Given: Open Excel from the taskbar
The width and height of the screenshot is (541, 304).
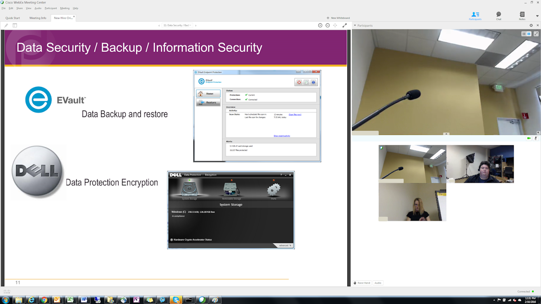Looking at the screenshot, I should point(70,300).
